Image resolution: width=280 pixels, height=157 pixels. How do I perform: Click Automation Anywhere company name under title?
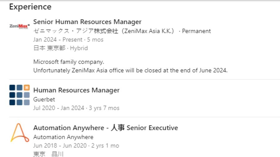[x=63, y=137]
